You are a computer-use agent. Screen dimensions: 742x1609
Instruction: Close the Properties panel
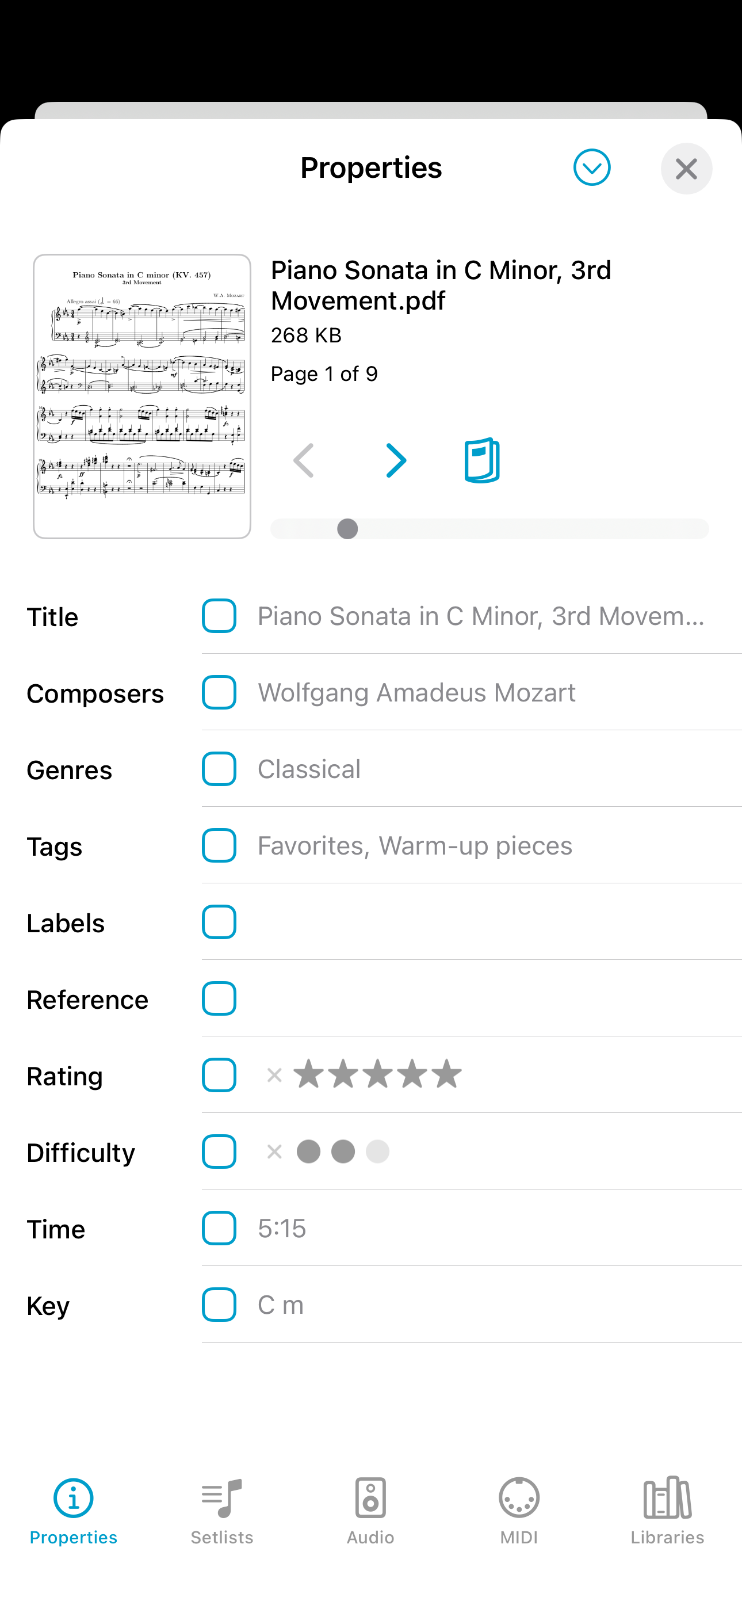686,169
